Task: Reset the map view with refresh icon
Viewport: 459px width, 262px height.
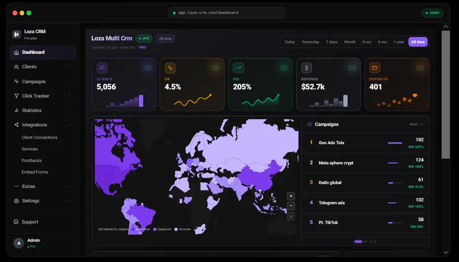Action: 291,216
